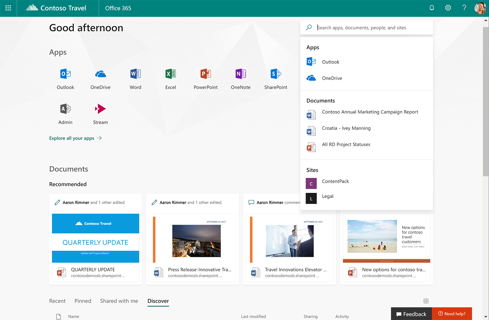Open the notifications bell
Screen dimensions: 489x320
[x=432, y=7]
